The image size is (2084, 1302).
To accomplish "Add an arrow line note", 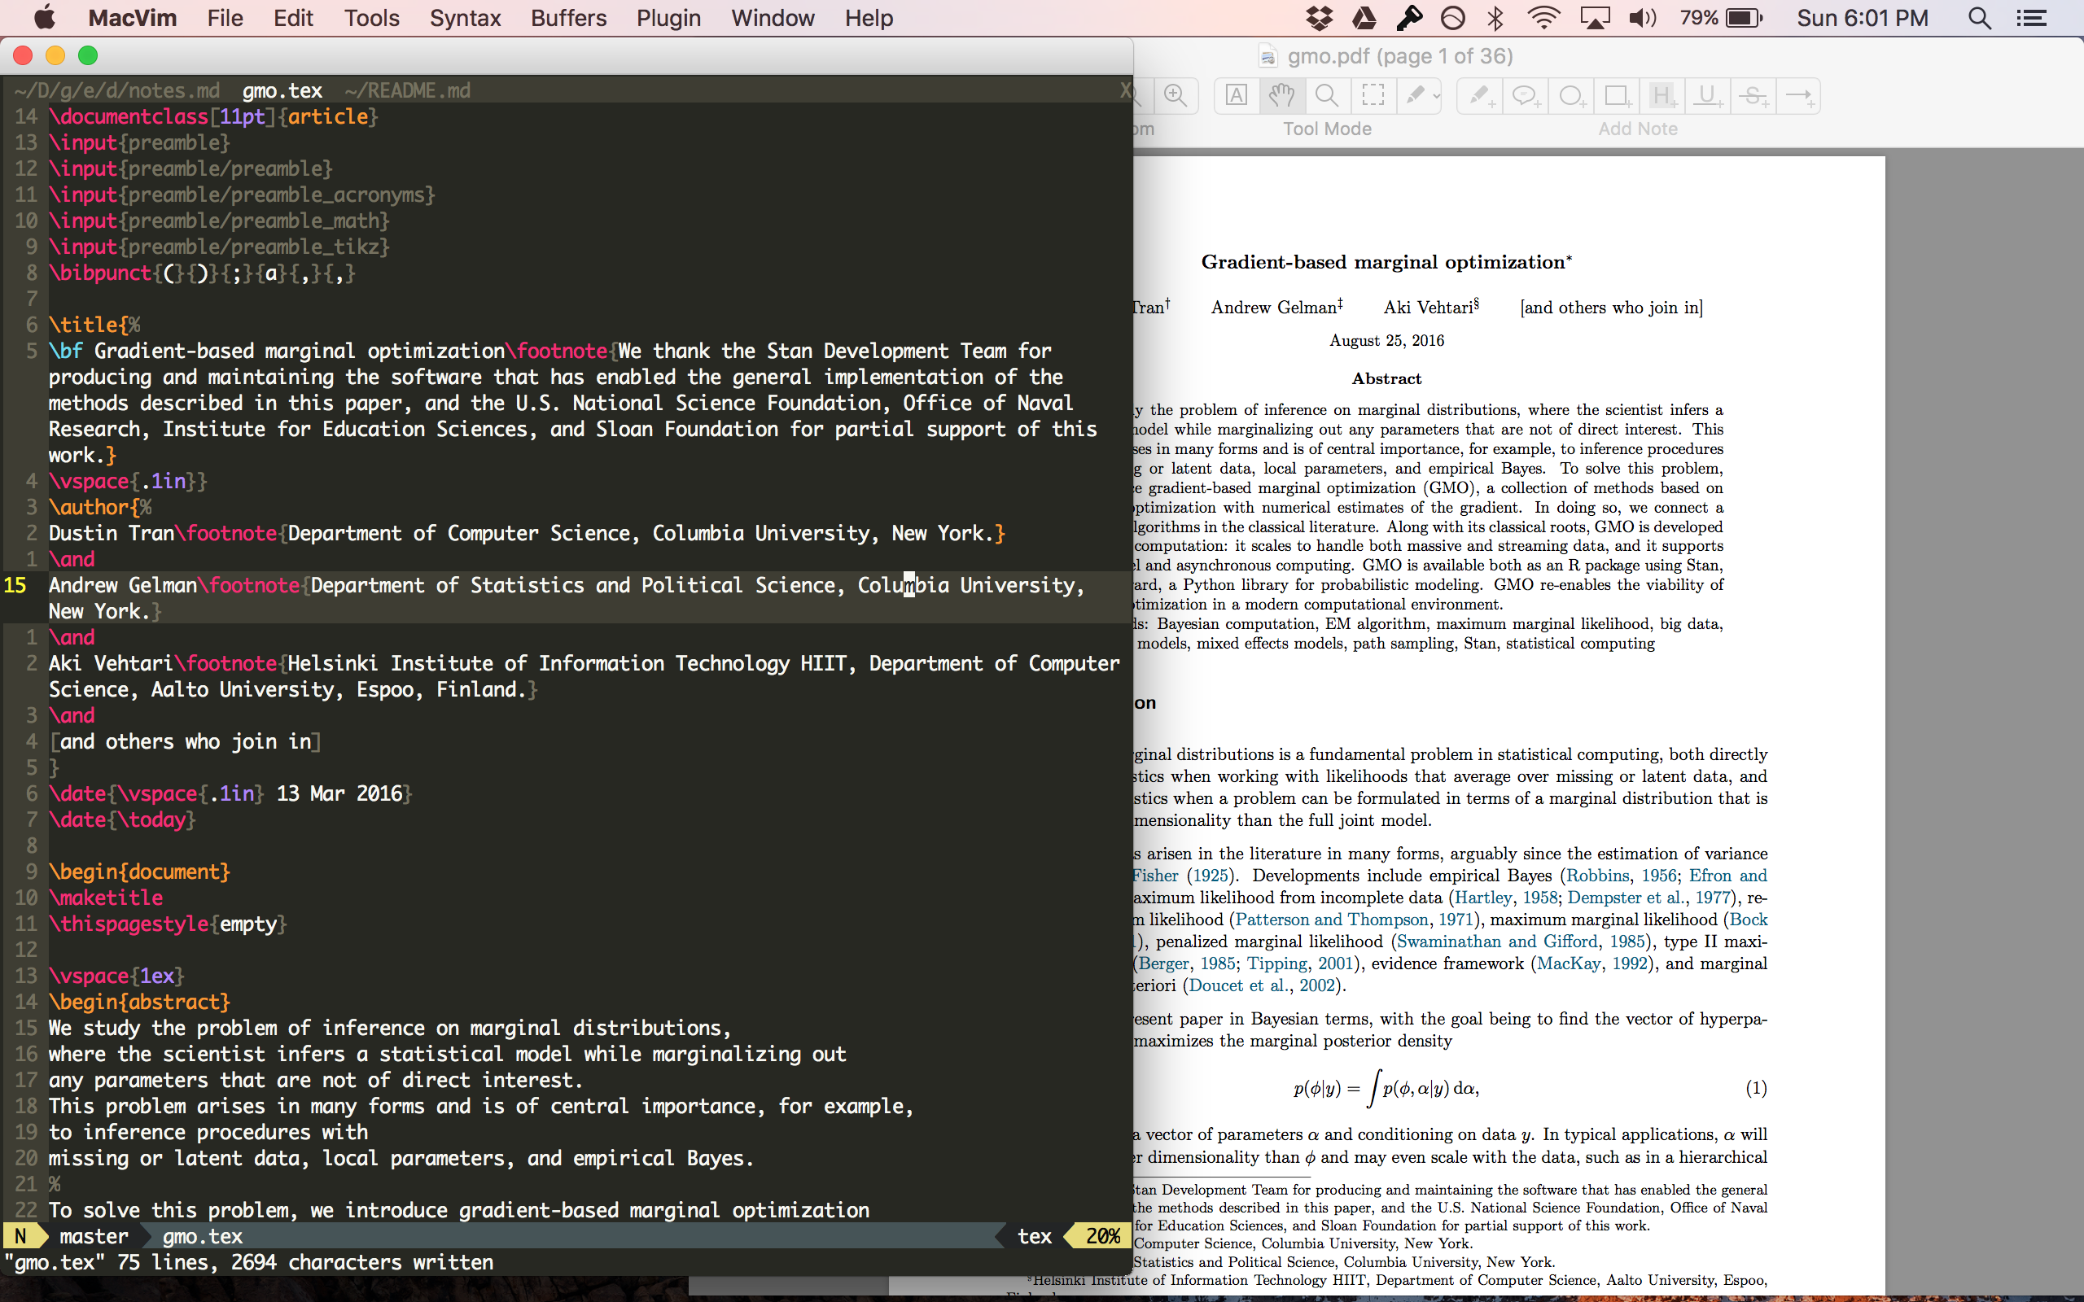I will [x=1798, y=95].
